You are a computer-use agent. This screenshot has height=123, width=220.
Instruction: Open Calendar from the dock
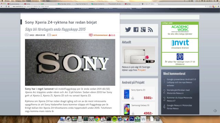click(x=103, y=119)
